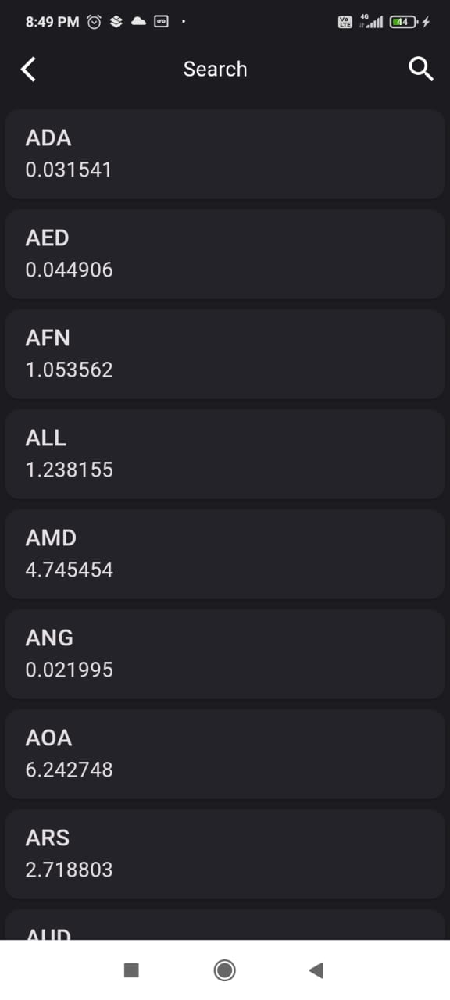Tap the Search title in the header

click(x=216, y=69)
